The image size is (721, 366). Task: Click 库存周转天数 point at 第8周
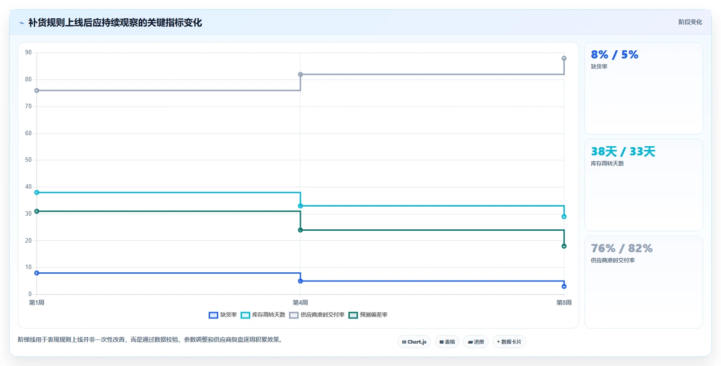[x=564, y=217]
